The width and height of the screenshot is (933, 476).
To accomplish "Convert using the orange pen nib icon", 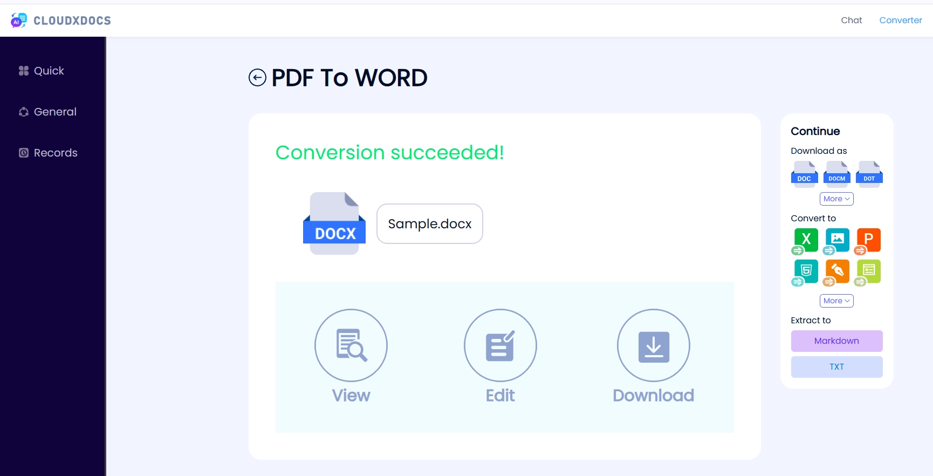I will (x=836, y=273).
